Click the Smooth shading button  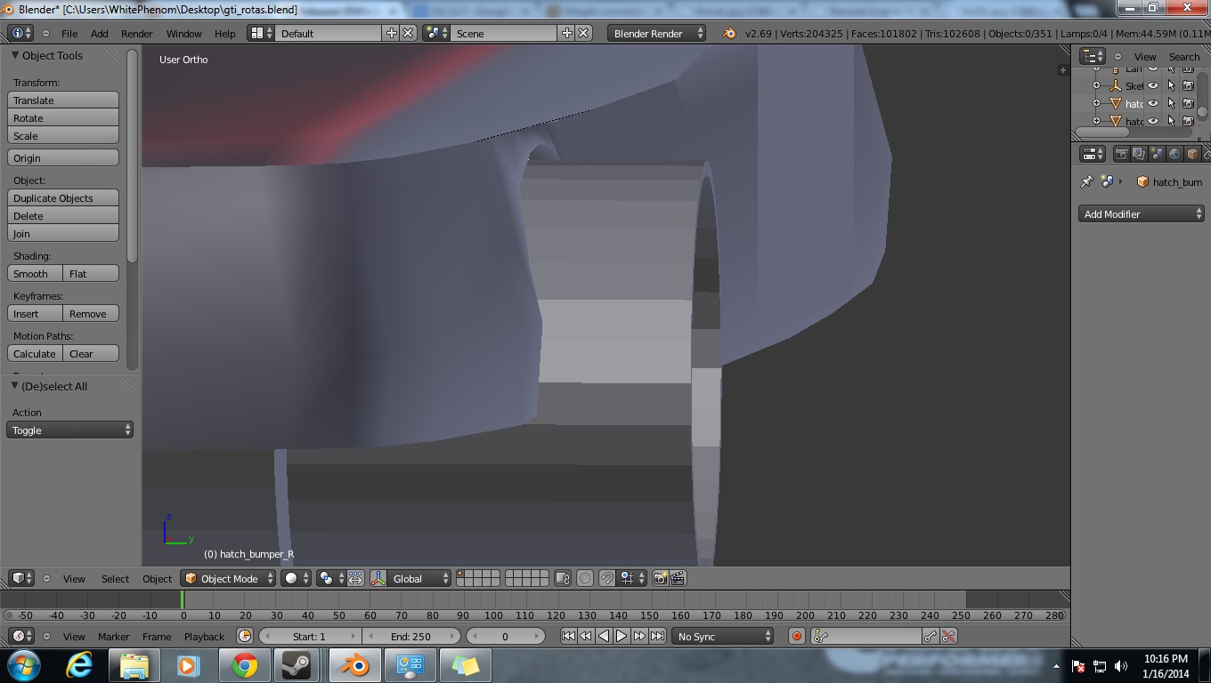[36, 273]
